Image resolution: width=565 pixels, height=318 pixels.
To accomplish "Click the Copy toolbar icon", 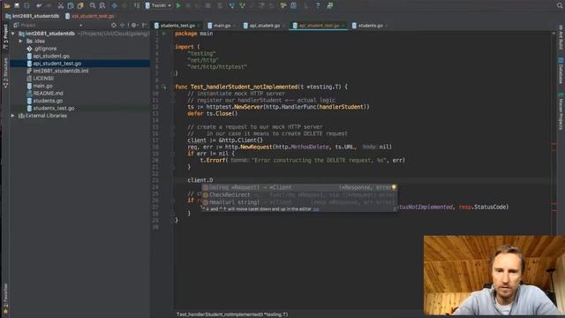I will (71, 6).
